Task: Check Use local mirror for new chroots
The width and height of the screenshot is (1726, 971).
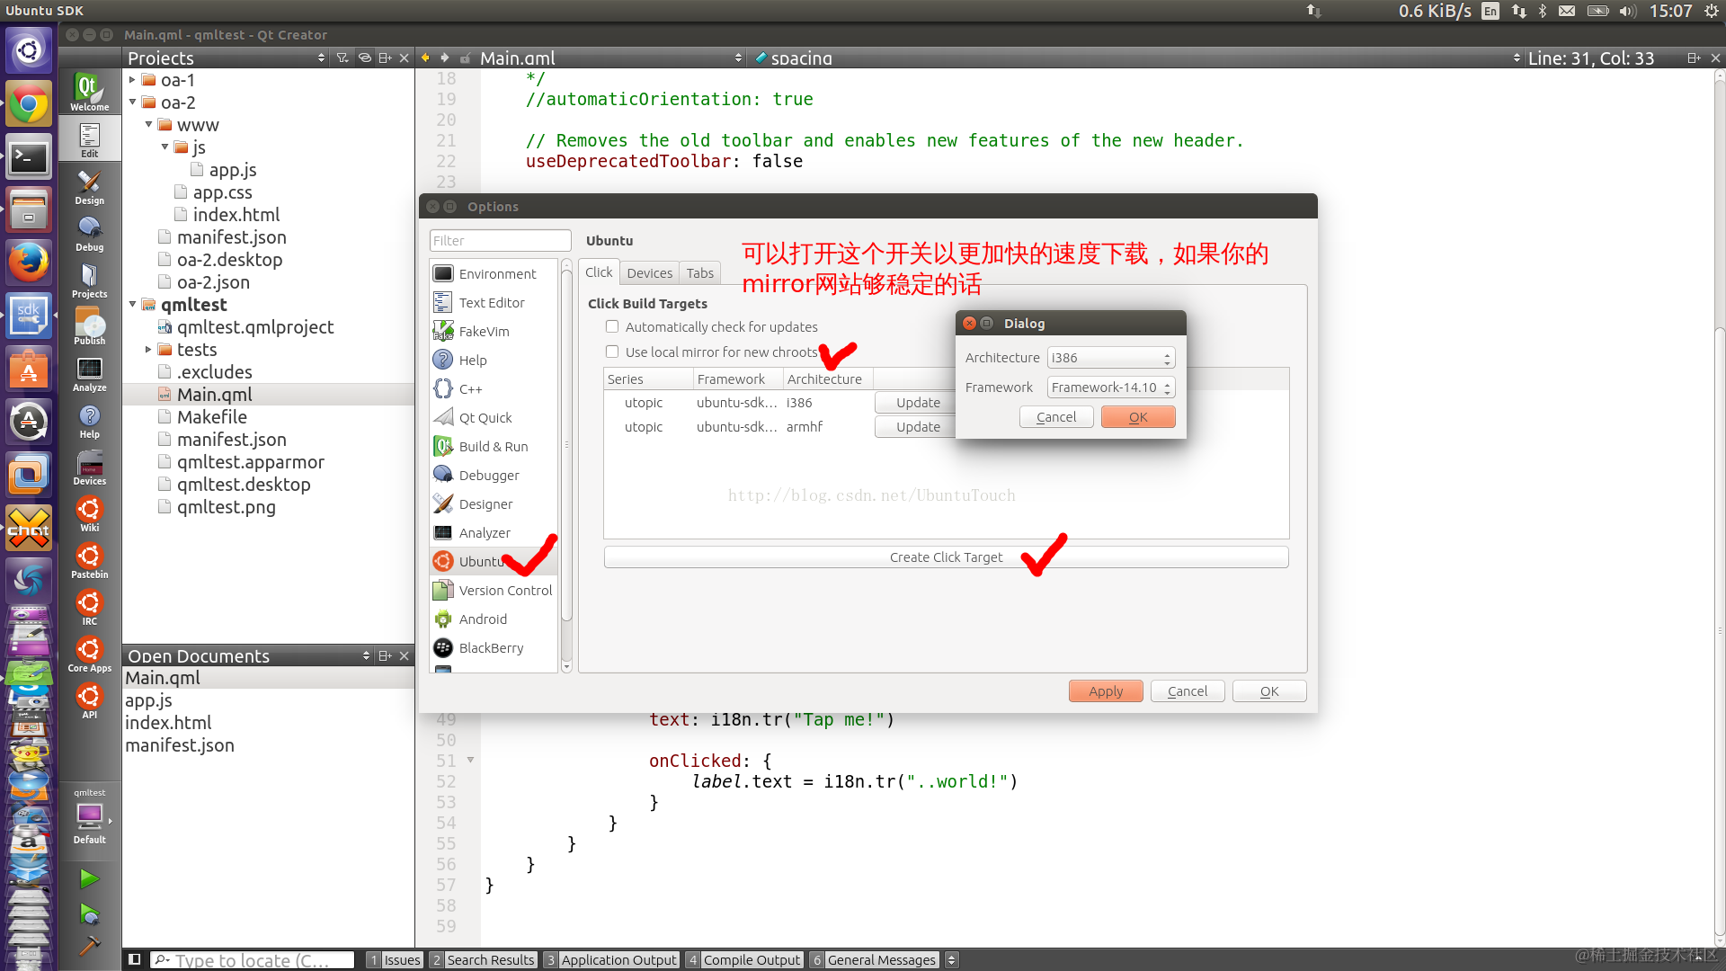Action: pyautogui.click(x=612, y=352)
